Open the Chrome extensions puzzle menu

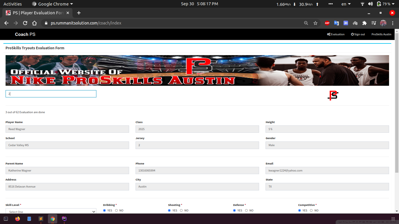click(364, 23)
